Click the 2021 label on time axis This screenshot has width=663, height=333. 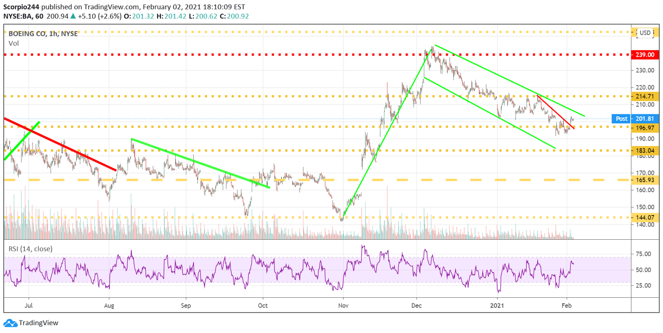click(x=498, y=306)
